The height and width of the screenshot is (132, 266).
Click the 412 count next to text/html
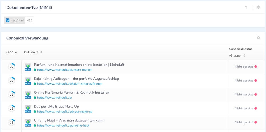coord(30,21)
